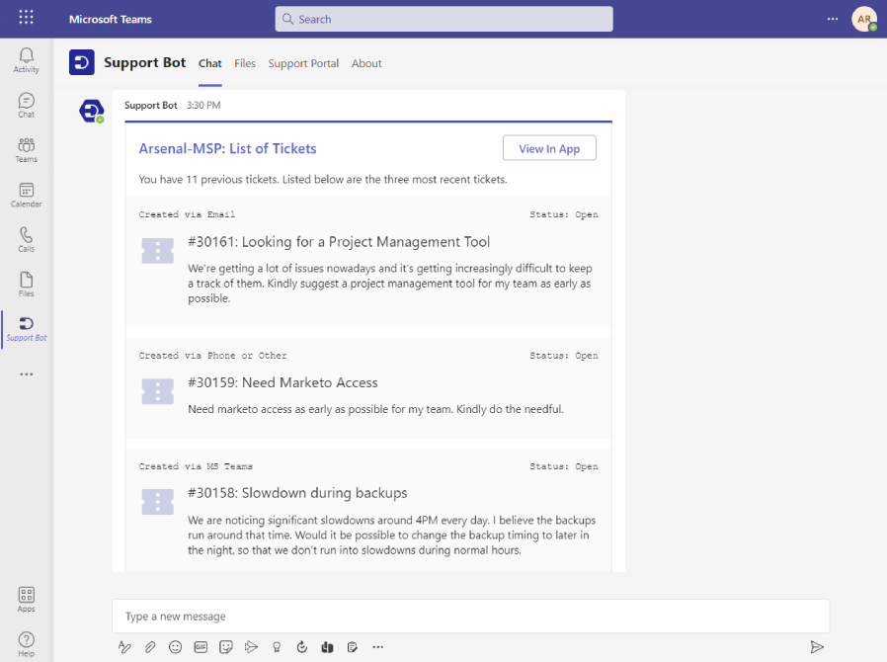Click the 3:30 PM timestamp
The width and height of the screenshot is (887, 662).
click(203, 106)
